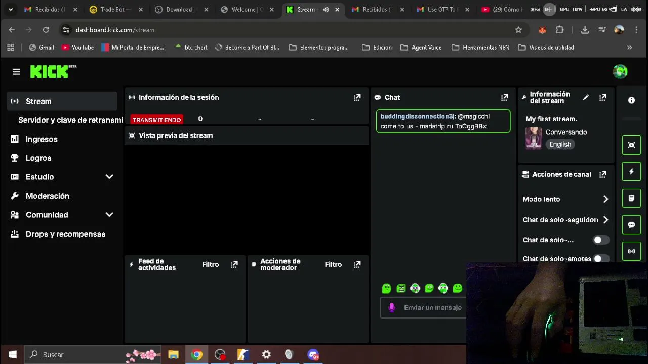Show more bookmarks with the double chevron
648x364 pixels.
tap(629, 48)
